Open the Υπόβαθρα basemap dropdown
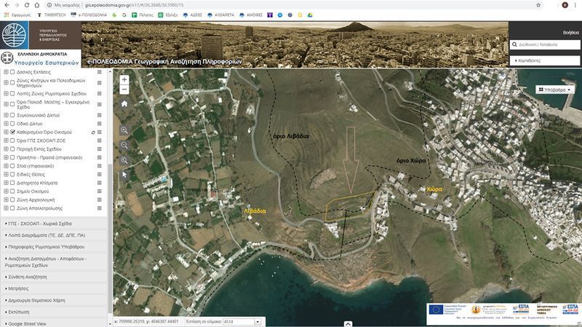Image resolution: width=582 pixels, height=327 pixels. pos(554,90)
